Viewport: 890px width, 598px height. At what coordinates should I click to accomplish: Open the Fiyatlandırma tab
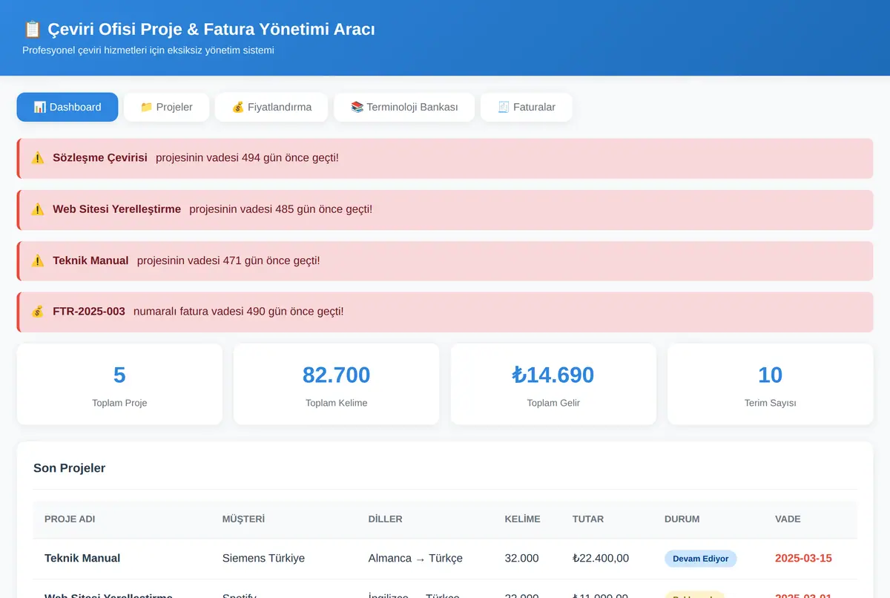(271, 107)
